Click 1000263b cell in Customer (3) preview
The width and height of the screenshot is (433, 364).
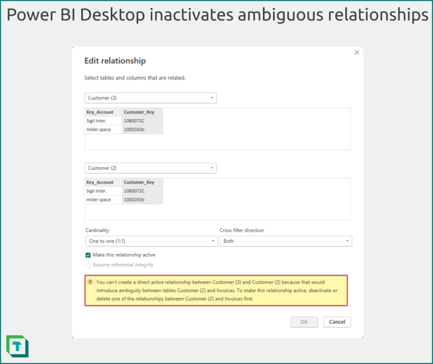click(142, 130)
